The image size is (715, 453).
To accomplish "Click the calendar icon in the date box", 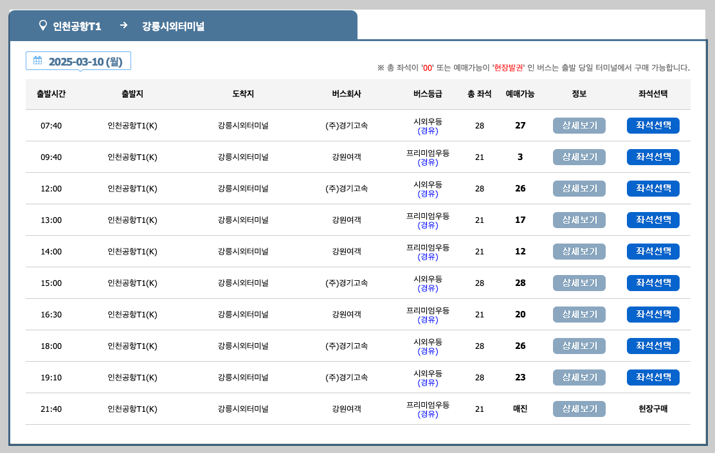I will pos(37,60).
